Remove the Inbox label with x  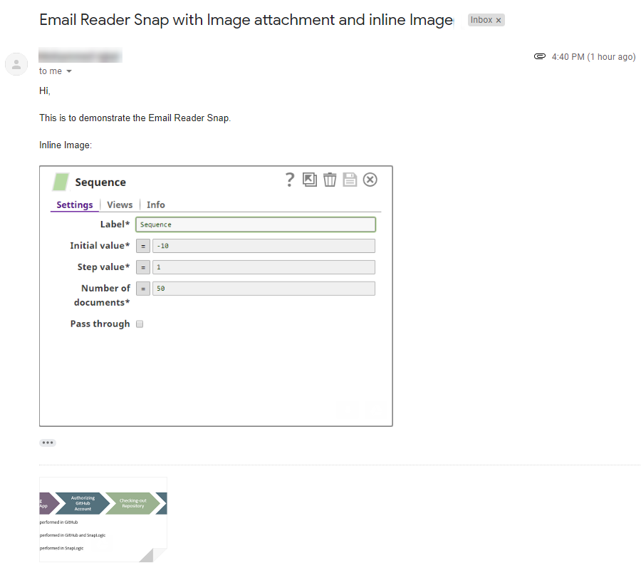click(x=499, y=20)
